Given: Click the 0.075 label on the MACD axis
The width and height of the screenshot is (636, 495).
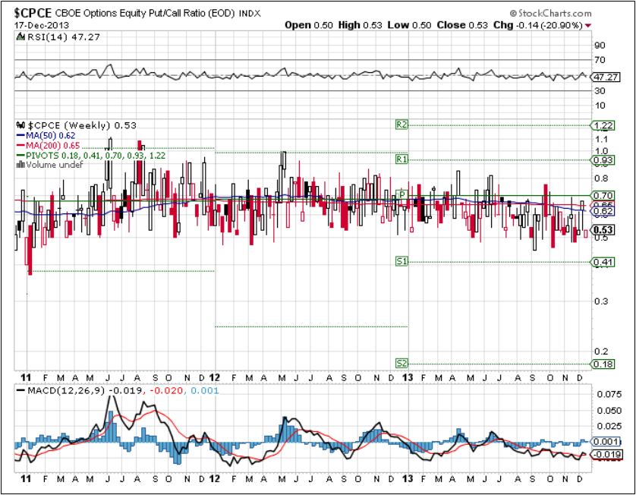Looking at the screenshot, I should coord(609,394).
